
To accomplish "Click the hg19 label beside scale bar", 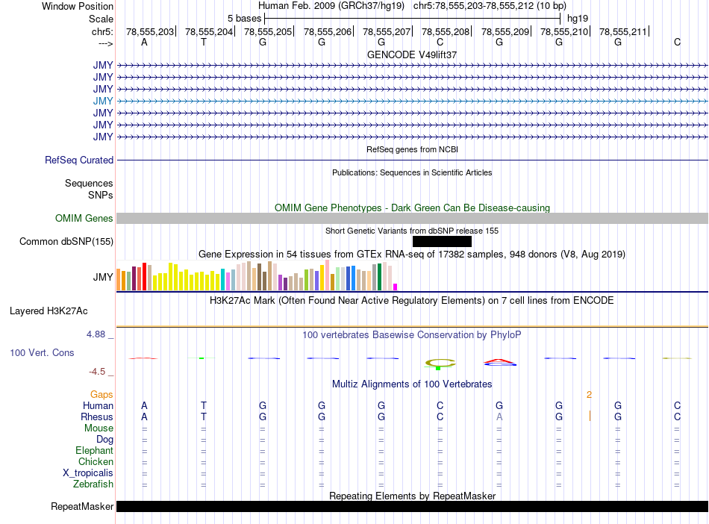I will click(x=578, y=19).
